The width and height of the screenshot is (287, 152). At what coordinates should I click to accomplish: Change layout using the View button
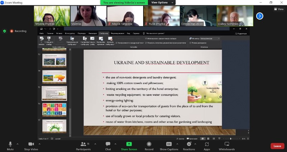[278, 9]
